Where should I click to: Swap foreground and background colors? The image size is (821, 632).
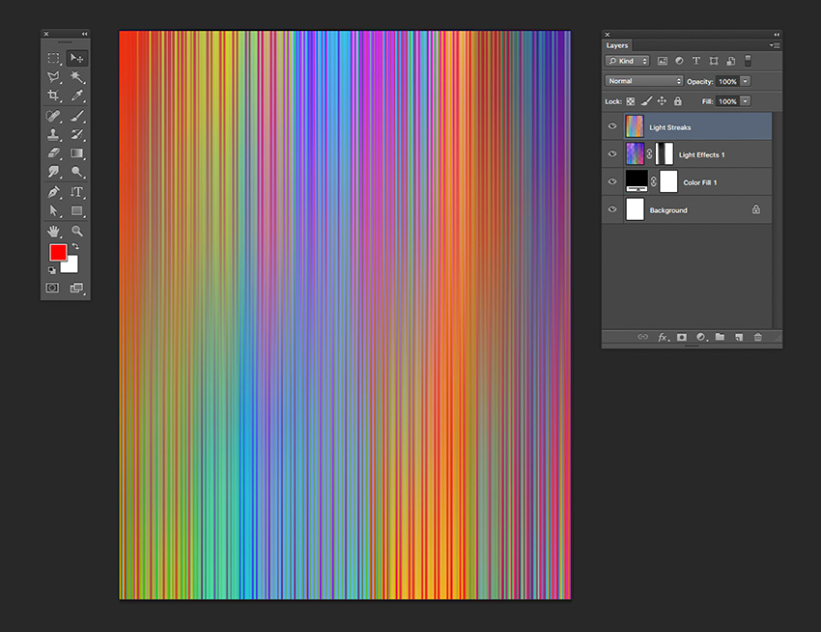point(75,246)
